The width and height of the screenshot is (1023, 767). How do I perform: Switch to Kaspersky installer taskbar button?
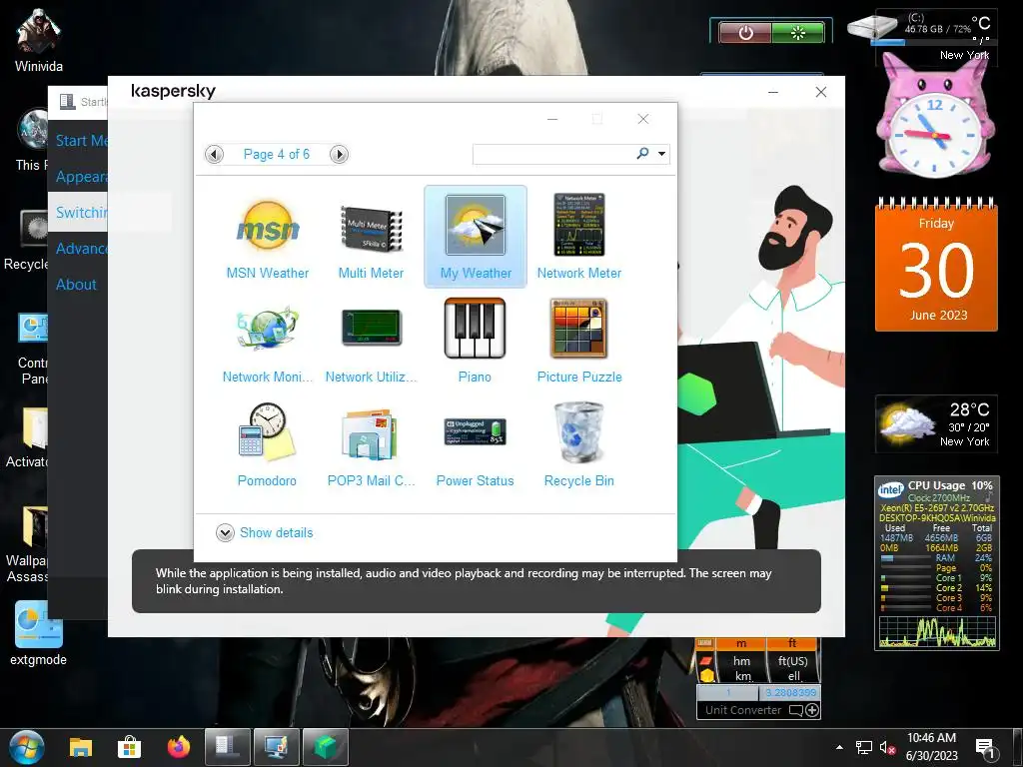(326, 747)
